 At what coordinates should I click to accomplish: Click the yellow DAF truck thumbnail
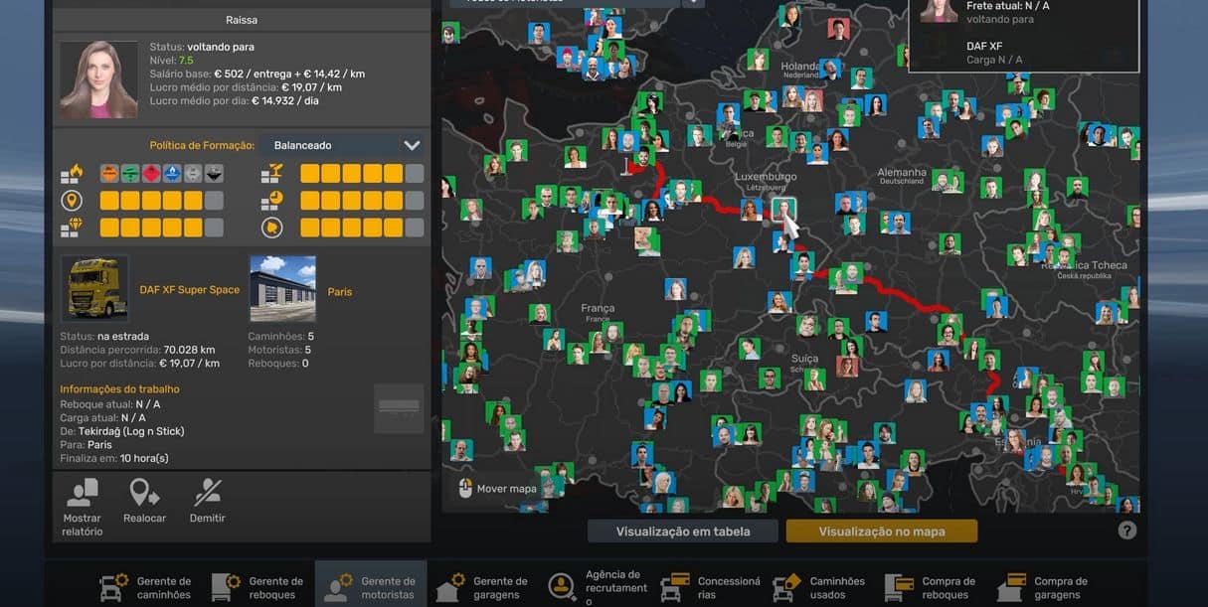(94, 288)
